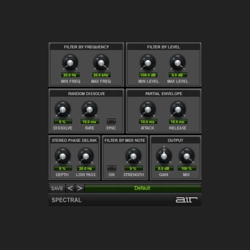Go to the next preset arrow
This screenshot has width=250, height=250.
point(80,188)
